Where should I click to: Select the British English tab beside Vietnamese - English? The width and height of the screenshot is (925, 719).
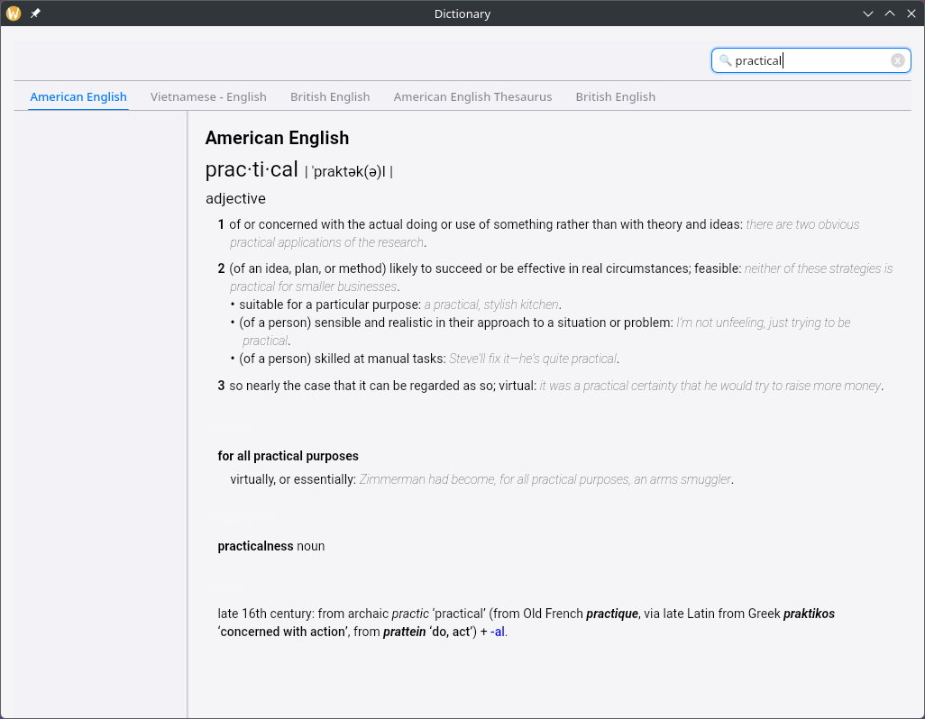coord(330,96)
